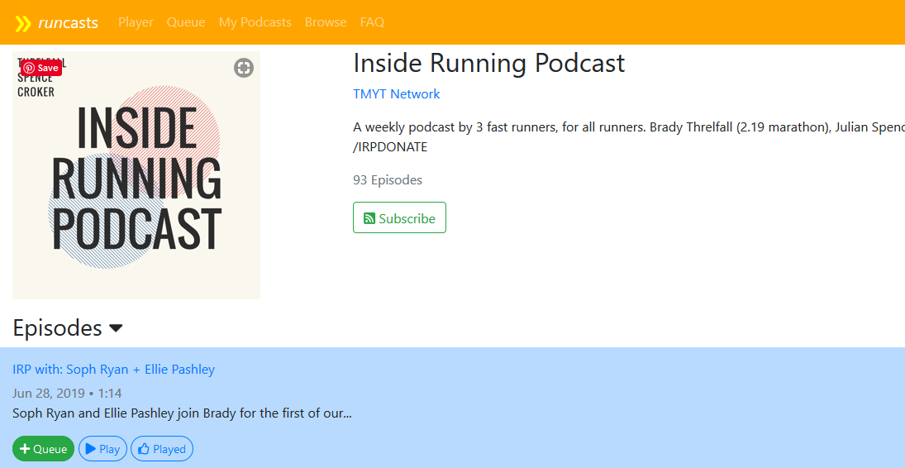Open the Player page
This screenshot has width=905, height=468.
[x=136, y=22]
